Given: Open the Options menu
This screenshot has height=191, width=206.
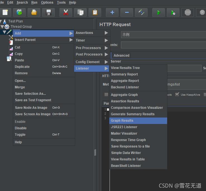Looking at the screenshot, I should click(x=47, y=3).
